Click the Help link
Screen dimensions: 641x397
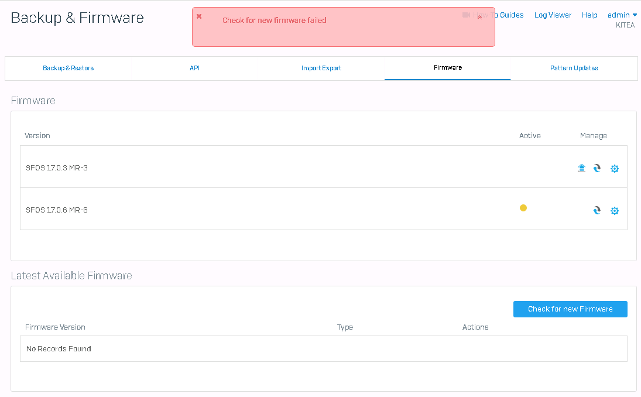pyautogui.click(x=589, y=15)
